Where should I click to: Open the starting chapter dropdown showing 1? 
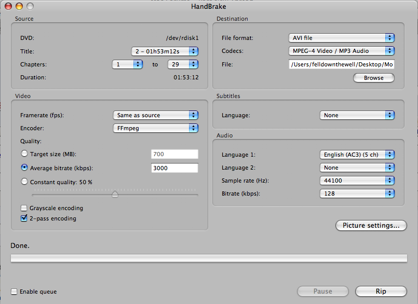coord(127,64)
